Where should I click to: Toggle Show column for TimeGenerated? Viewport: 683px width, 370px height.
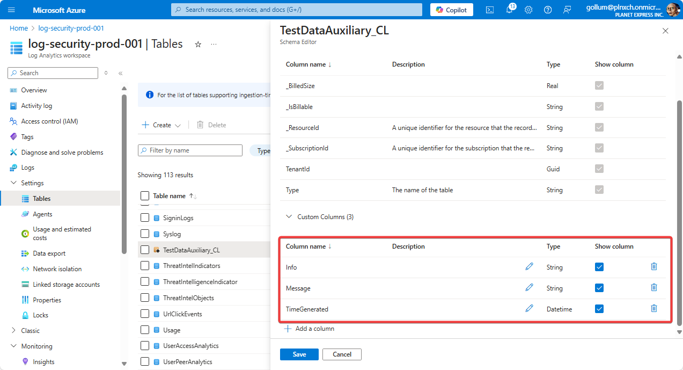pos(599,308)
